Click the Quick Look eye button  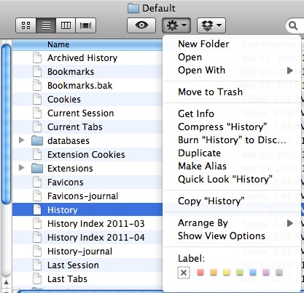tap(141, 25)
